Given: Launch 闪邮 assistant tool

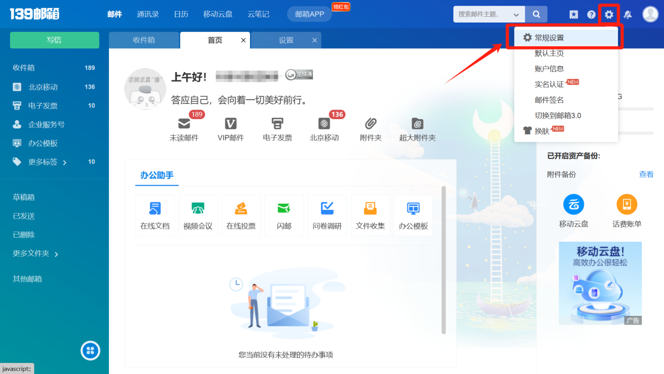Looking at the screenshot, I should coord(284,215).
